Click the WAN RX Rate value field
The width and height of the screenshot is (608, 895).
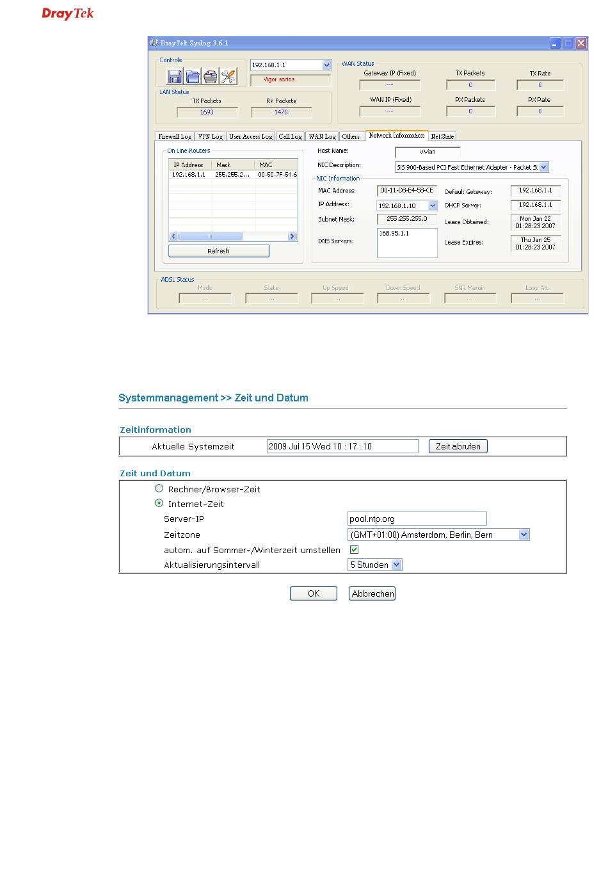tap(540, 111)
